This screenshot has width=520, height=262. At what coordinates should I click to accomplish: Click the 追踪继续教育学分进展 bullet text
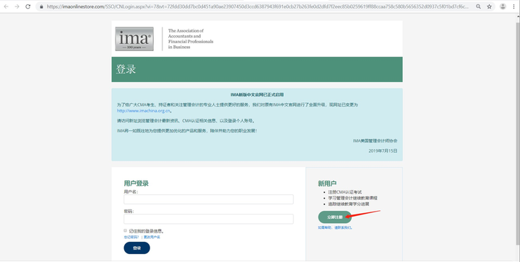[x=349, y=204]
